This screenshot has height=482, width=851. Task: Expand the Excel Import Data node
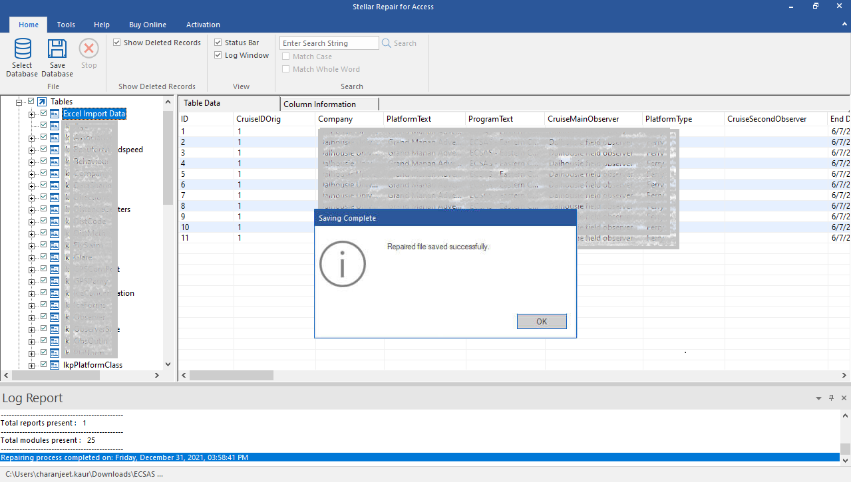(x=31, y=114)
